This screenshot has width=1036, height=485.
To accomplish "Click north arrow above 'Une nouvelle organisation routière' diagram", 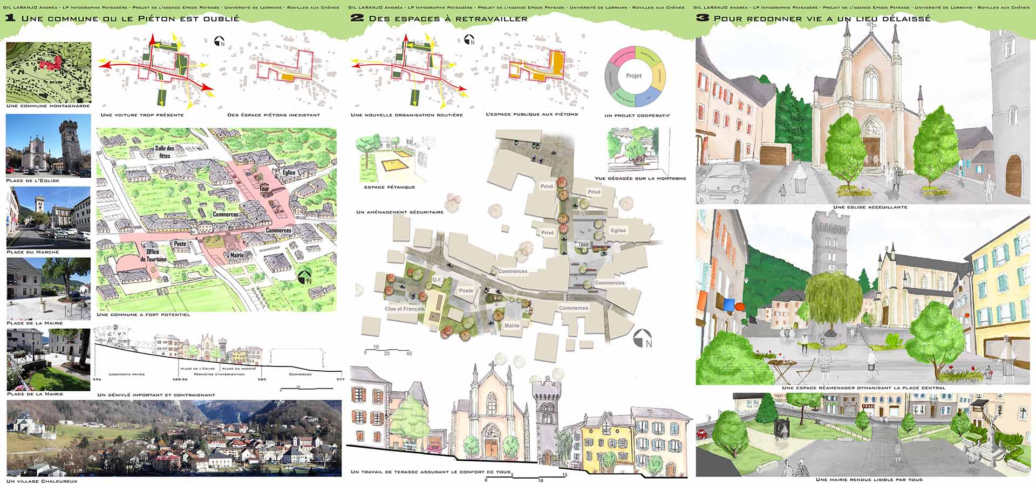I will pyautogui.click(x=470, y=40).
